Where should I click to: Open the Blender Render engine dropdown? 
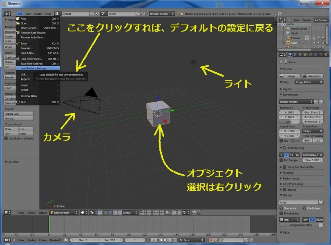pyautogui.click(x=162, y=14)
